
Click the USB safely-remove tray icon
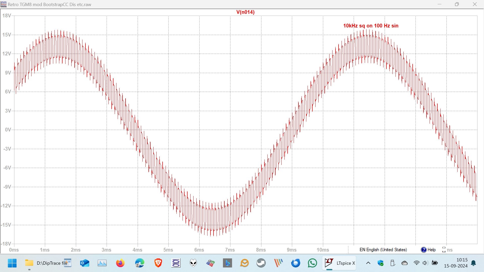pos(392,263)
